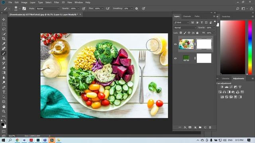Select the Blur tool
The image size is (255, 143).
coord(4,77)
